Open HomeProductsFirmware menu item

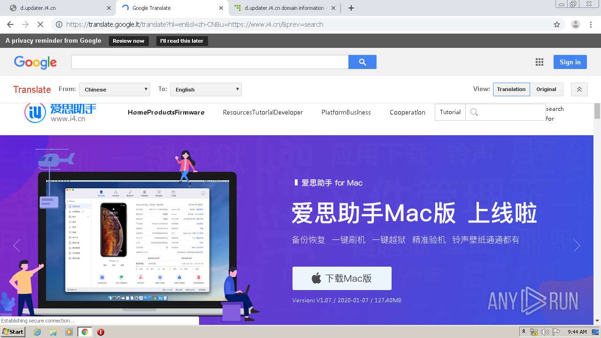tap(166, 112)
